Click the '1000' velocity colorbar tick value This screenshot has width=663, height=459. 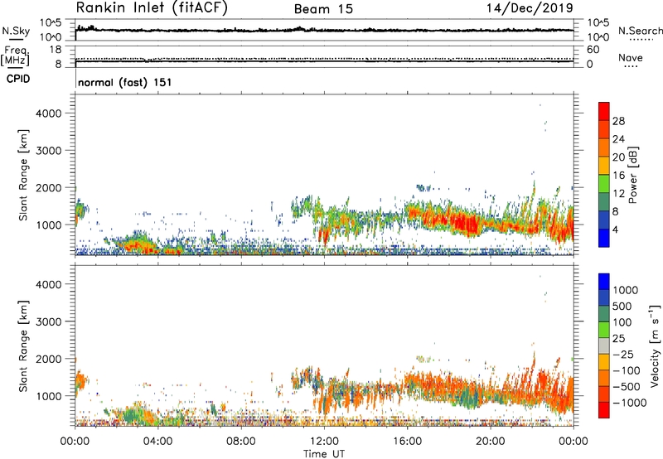(625, 290)
